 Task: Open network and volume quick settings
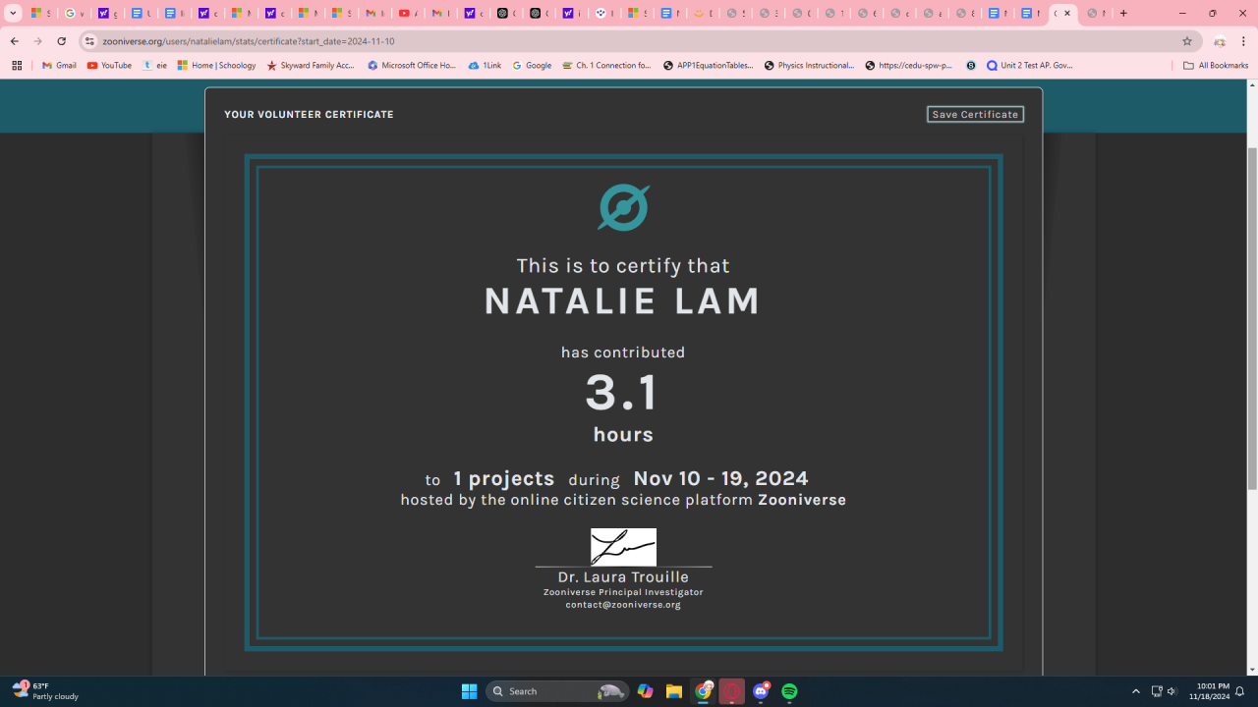click(1164, 691)
